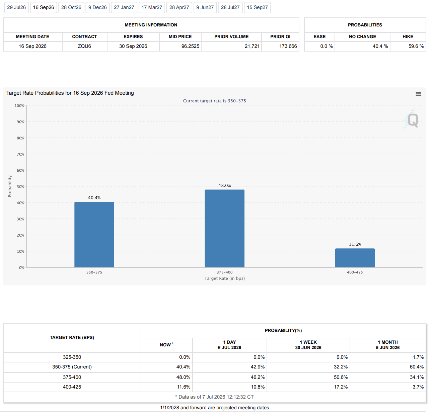The width and height of the screenshot is (434, 417).
Task: Select the 27 Jan27 meeting tab
Action: (124, 7)
